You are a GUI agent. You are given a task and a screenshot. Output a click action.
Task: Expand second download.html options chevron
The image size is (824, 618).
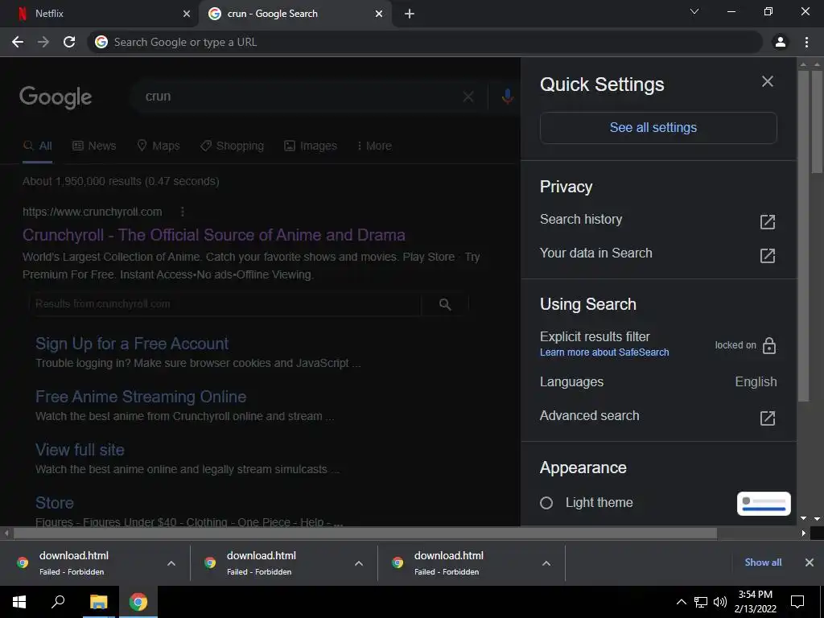coord(359,562)
